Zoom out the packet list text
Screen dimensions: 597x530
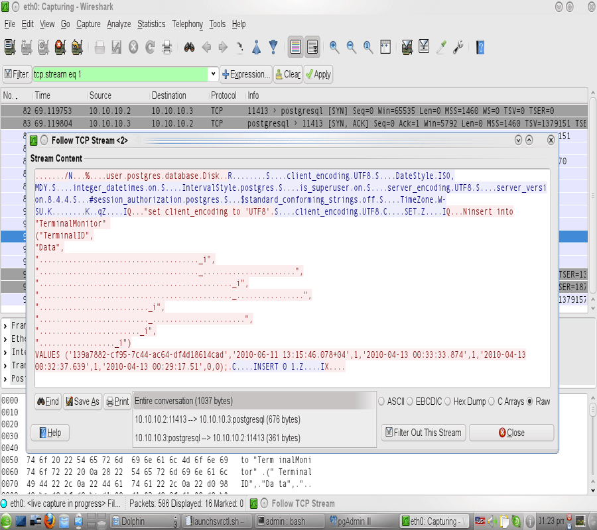coord(351,47)
